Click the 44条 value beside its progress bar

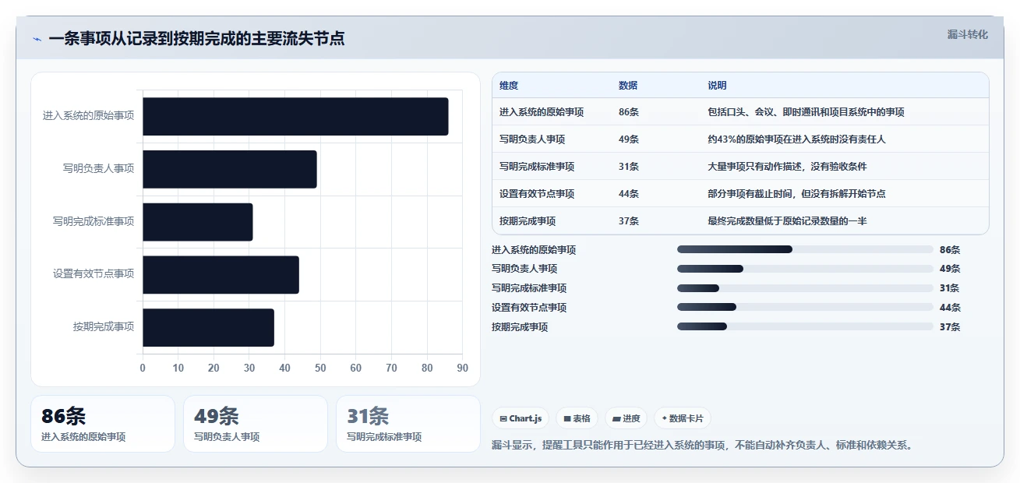pyautogui.click(x=950, y=308)
